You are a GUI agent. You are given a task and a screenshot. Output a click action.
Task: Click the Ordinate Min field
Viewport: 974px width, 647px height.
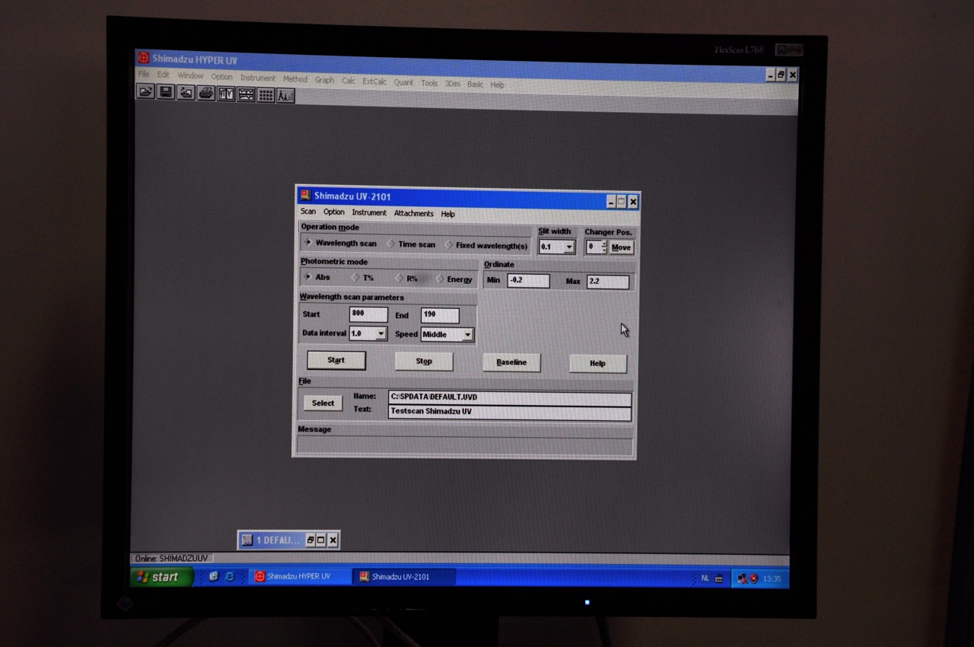528,281
